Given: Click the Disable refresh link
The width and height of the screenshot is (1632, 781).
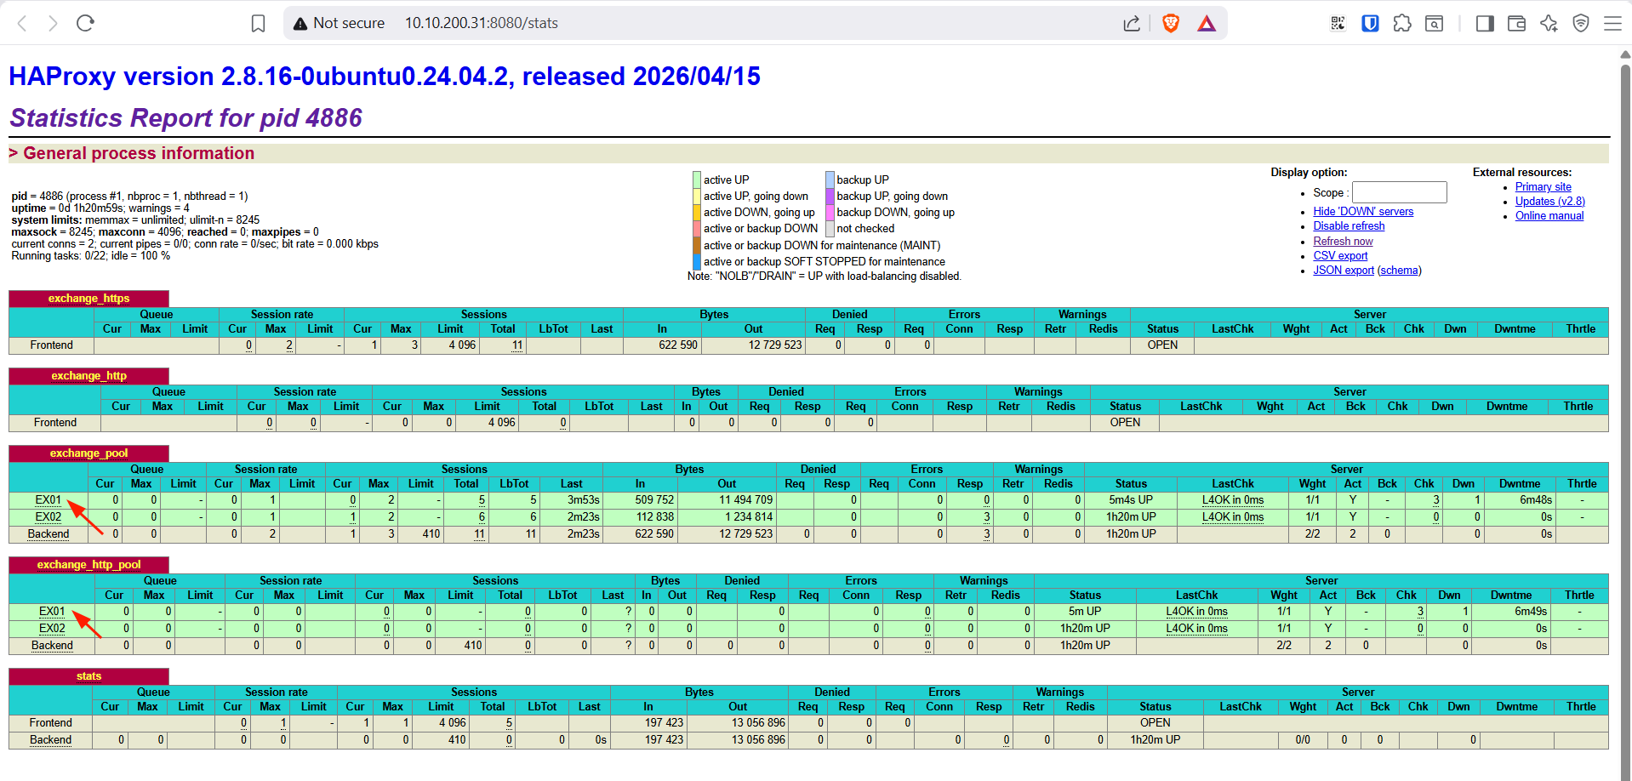Looking at the screenshot, I should tap(1349, 226).
